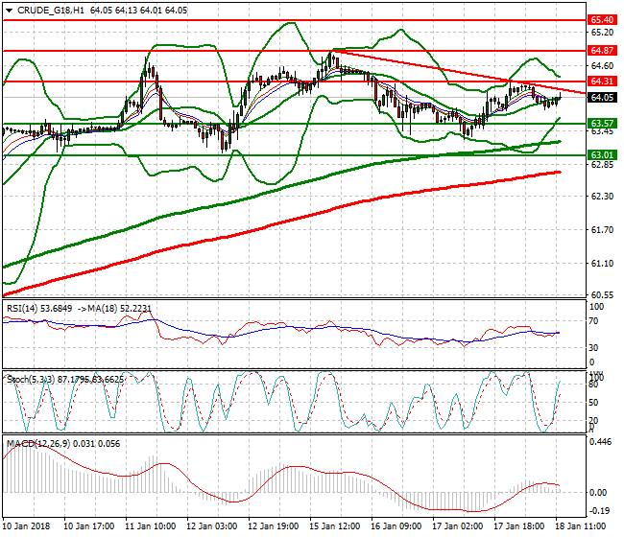Click the current price tag 64.05
The width and height of the screenshot is (624, 537).
[x=603, y=98]
